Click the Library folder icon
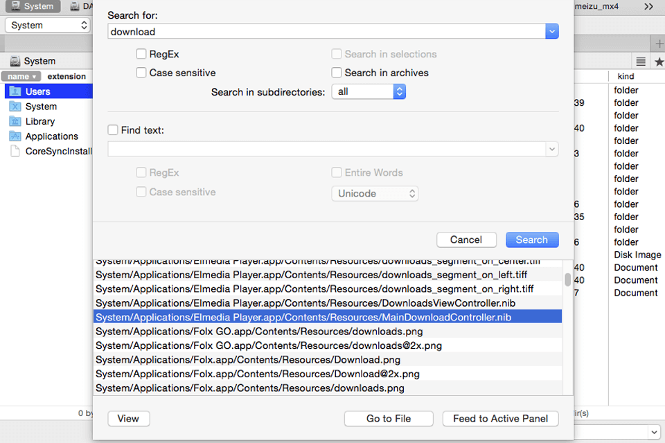 15,121
